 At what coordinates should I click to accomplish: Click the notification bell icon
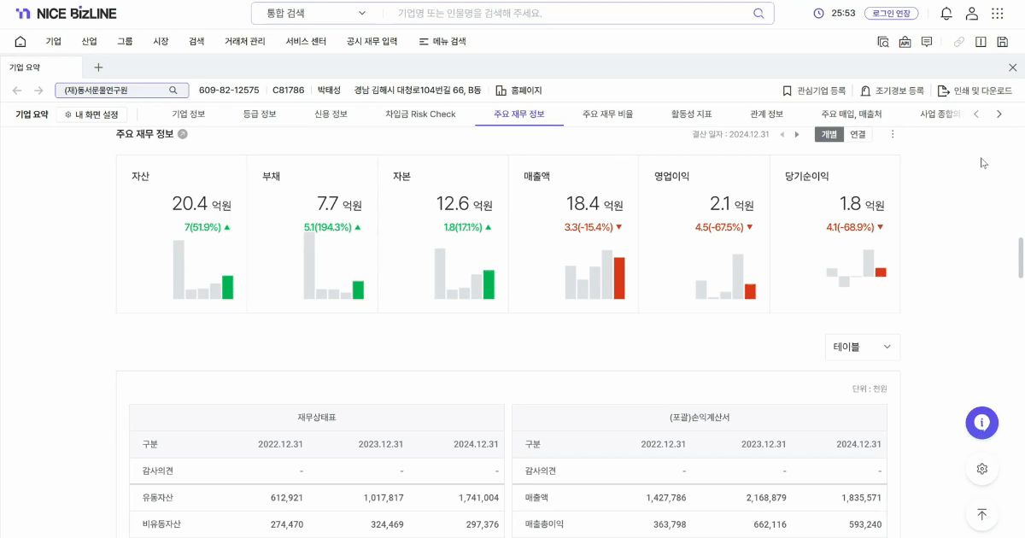pyautogui.click(x=946, y=14)
